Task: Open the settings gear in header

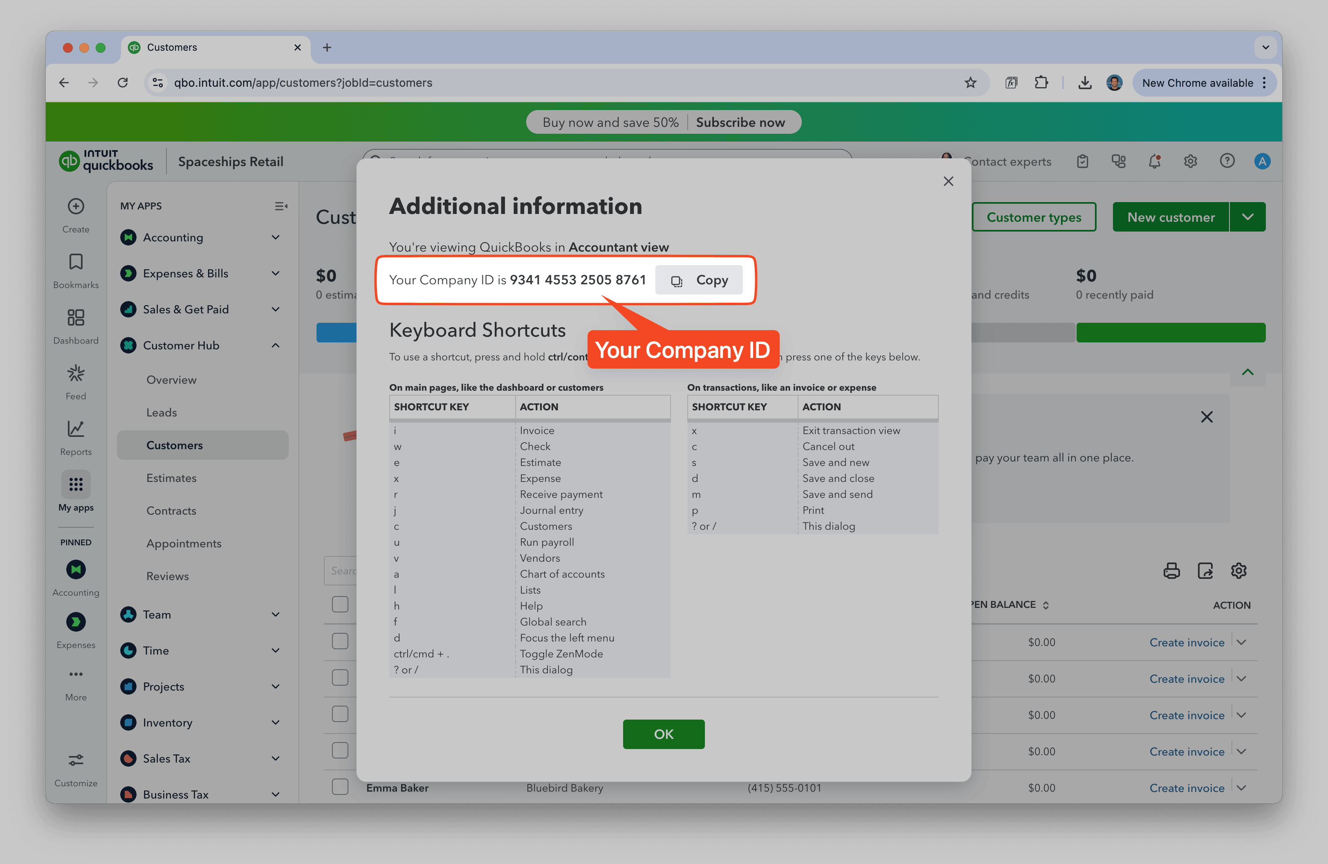Action: [1191, 161]
